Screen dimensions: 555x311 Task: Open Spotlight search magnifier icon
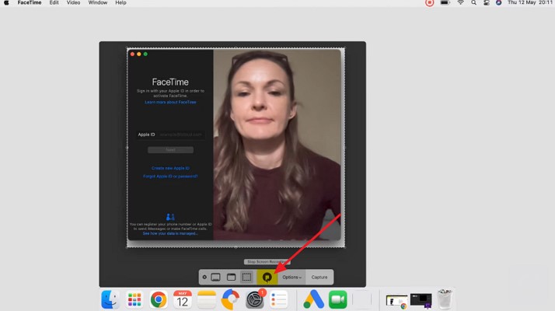tap(473, 3)
